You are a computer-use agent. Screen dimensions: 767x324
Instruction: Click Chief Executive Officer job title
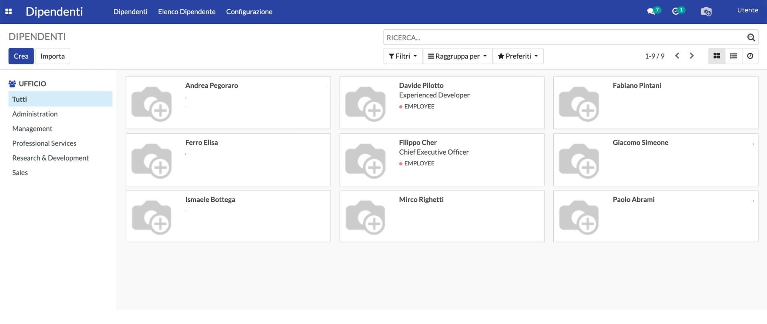(434, 152)
